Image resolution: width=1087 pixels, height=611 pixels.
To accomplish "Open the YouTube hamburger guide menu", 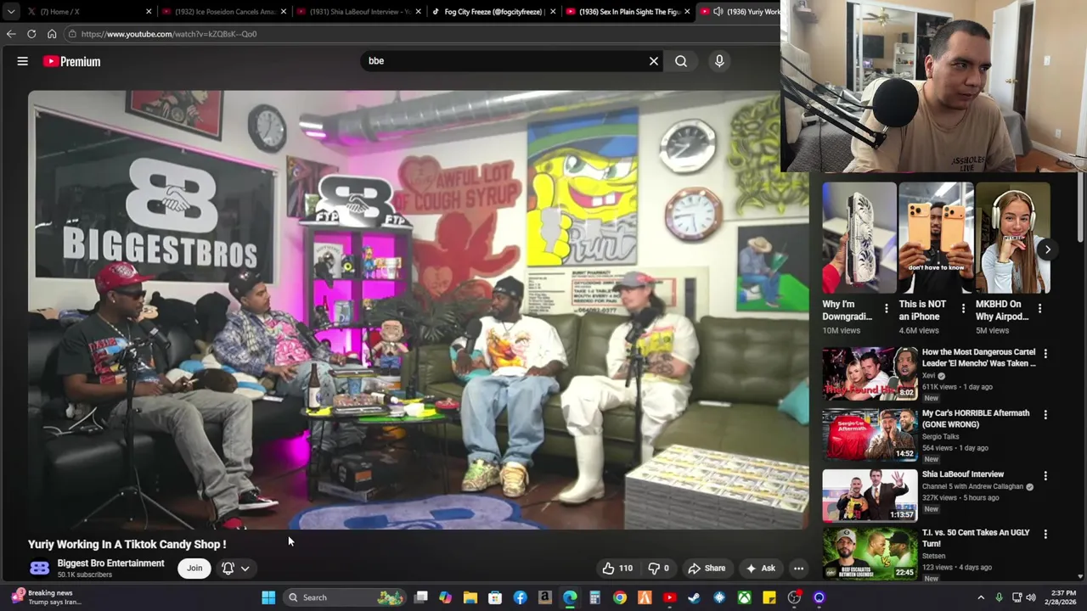I will (x=23, y=61).
